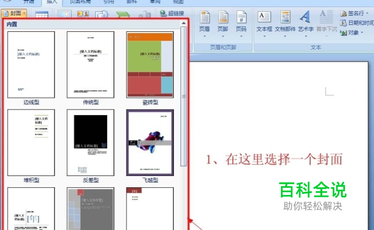
Task: Open the 页脚 footer menu
Action: point(223,24)
